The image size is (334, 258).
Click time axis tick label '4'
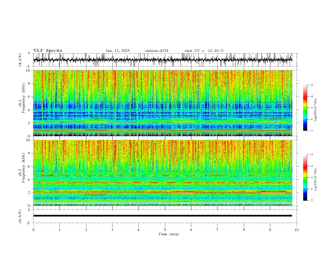[138, 230]
